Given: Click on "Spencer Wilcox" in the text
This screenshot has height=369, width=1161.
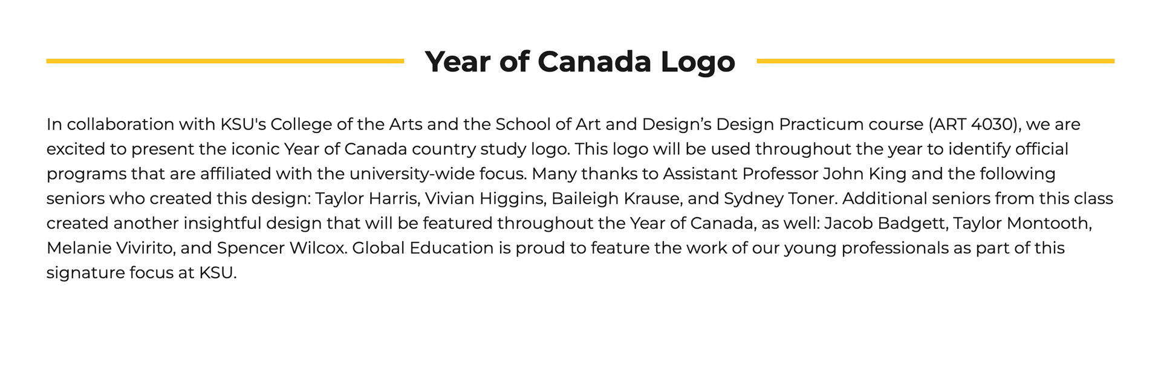Looking at the screenshot, I should pyautogui.click(x=280, y=249).
